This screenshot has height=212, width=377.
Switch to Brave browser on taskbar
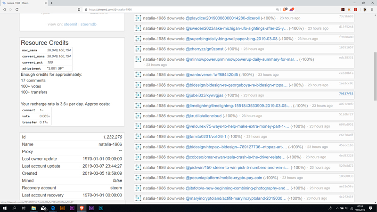(82, 208)
